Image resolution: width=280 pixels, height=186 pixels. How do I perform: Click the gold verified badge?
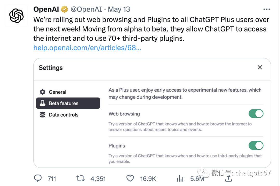coord(64,10)
